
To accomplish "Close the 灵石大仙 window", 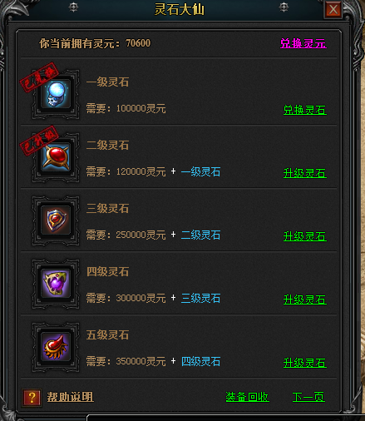I will coord(333,10).
